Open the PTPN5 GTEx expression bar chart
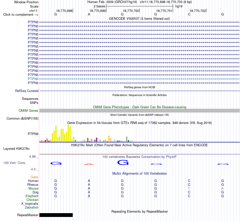 [87, 133]
